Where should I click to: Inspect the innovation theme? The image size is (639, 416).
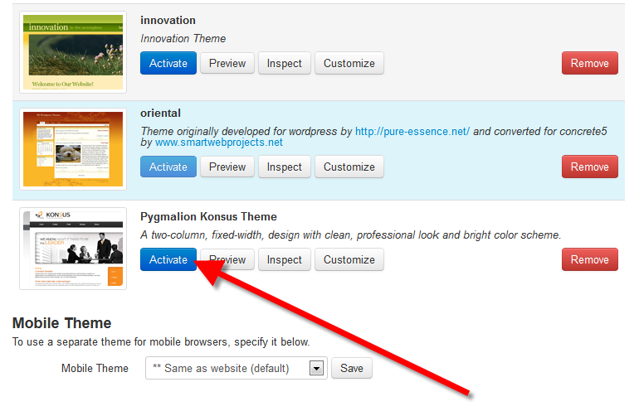click(x=285, y=63)
